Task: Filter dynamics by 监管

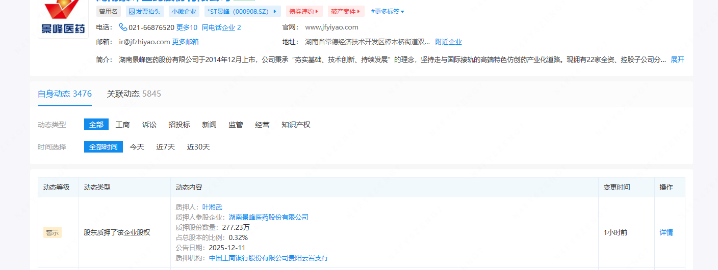Action: click(236, 125)
